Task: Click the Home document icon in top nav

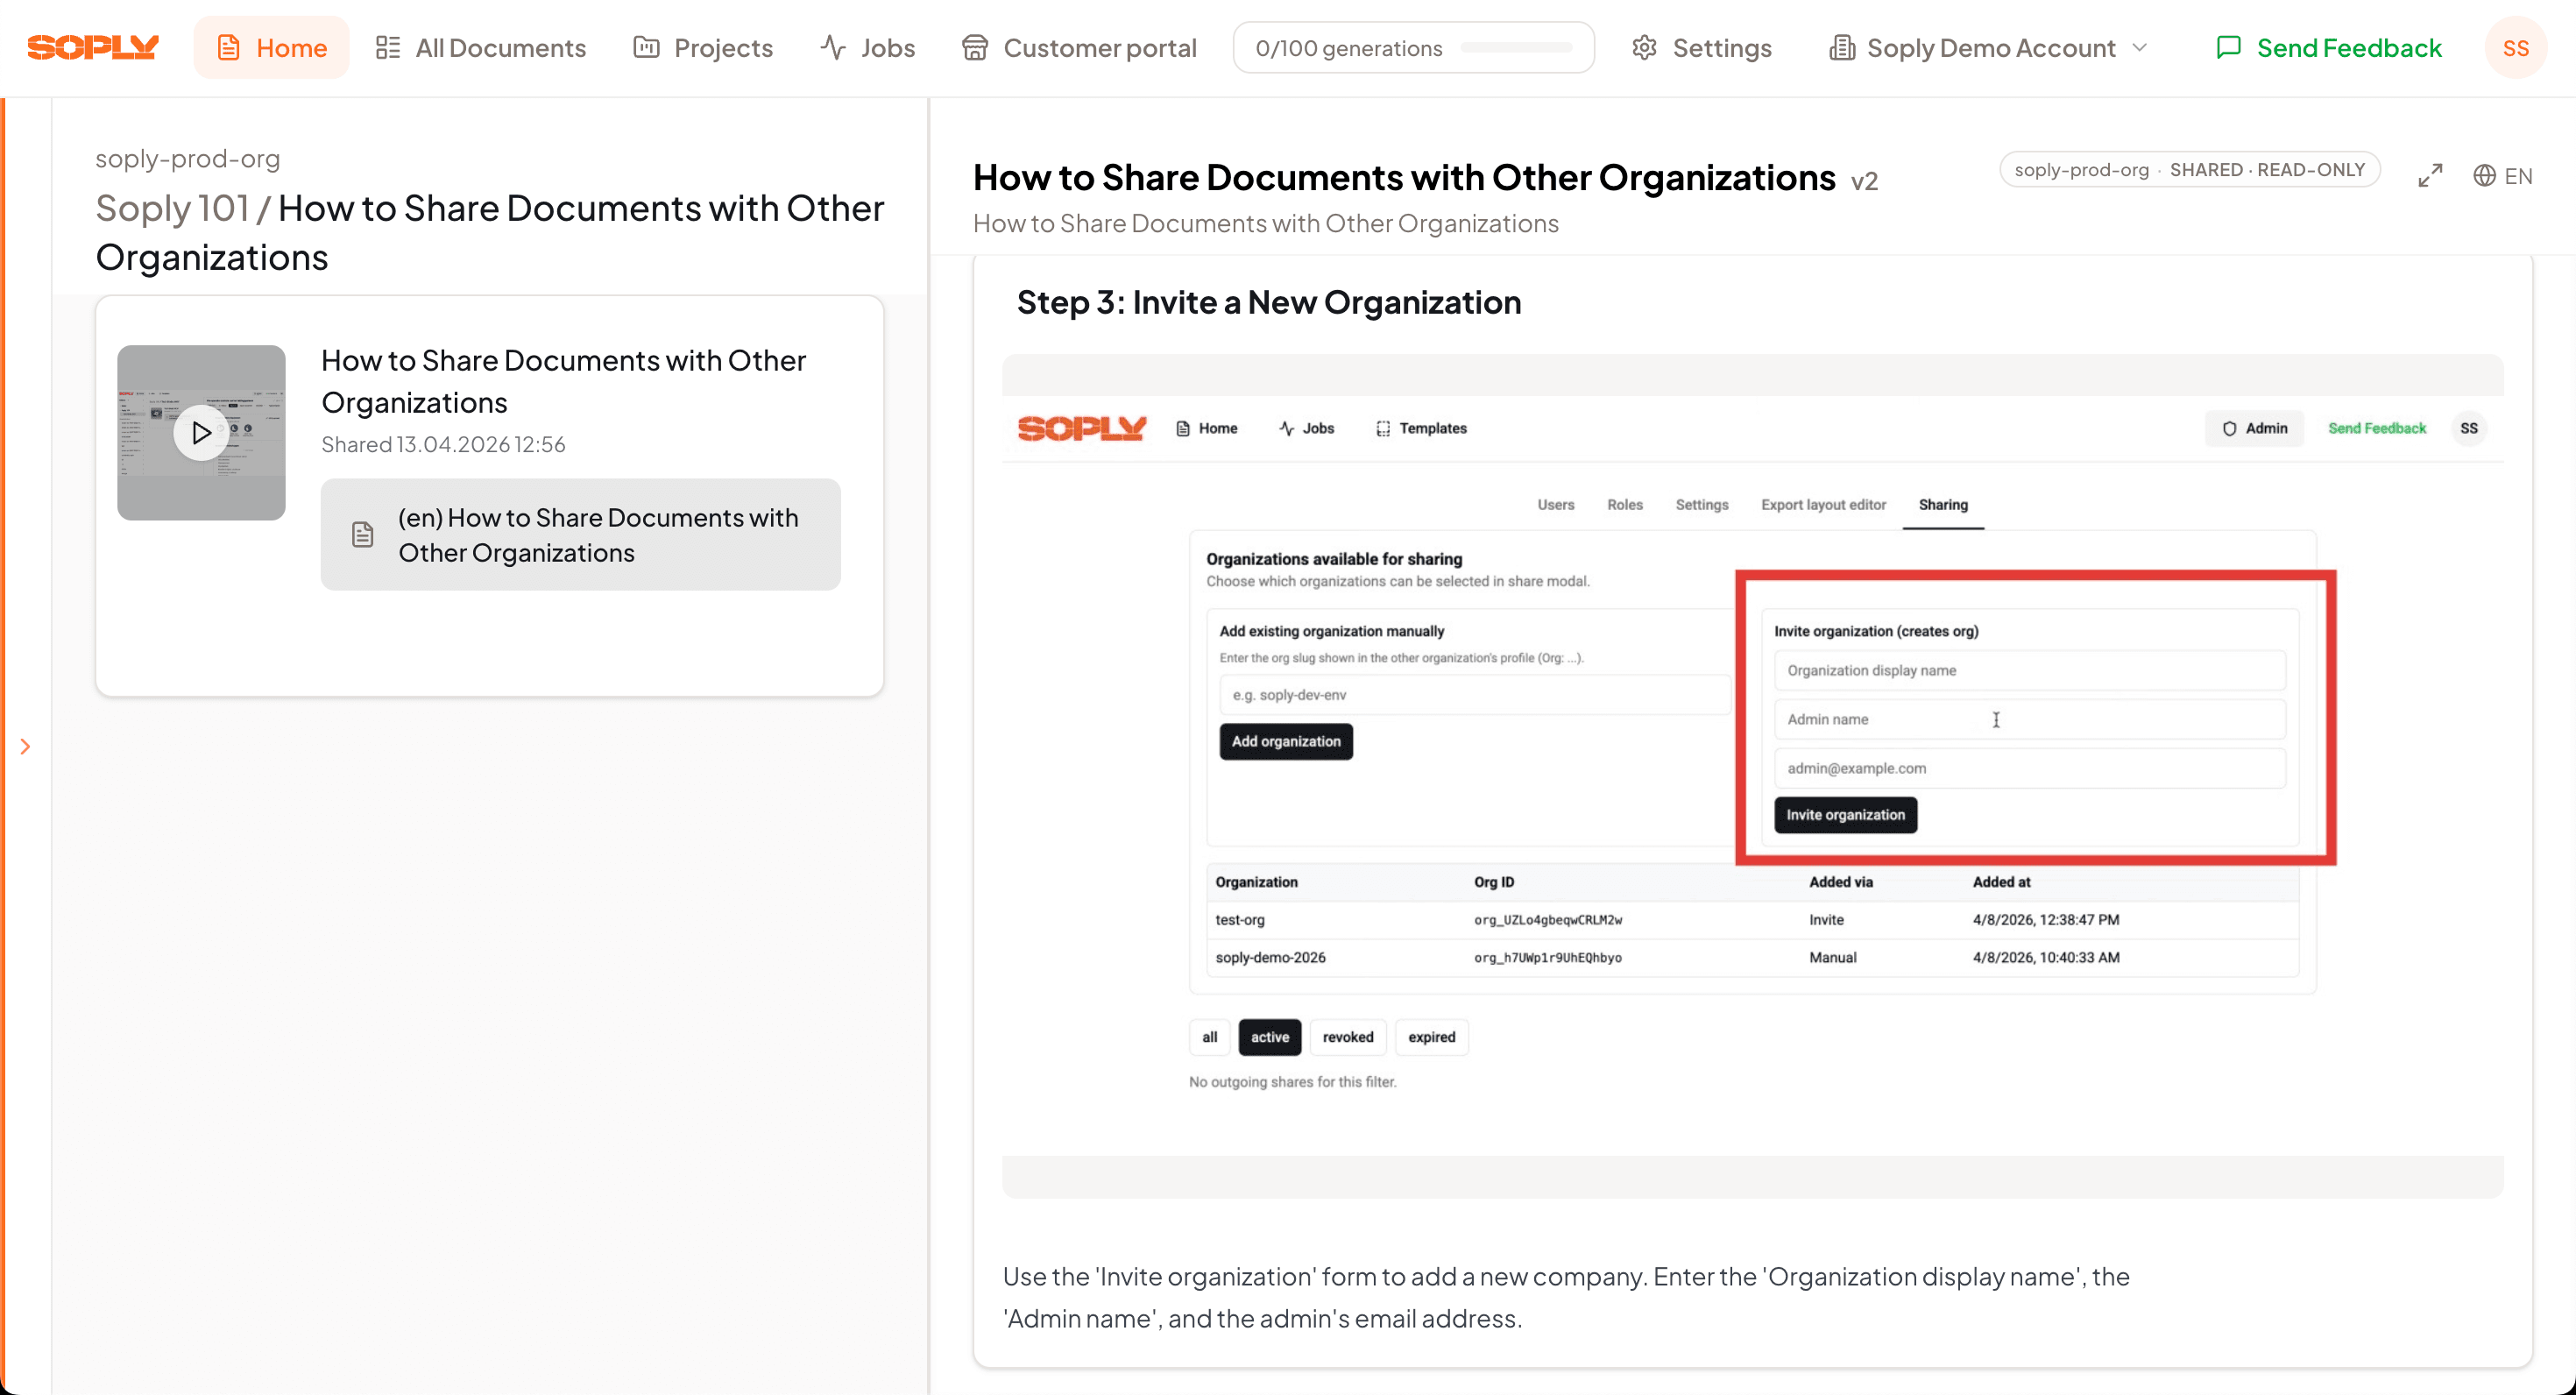Action: pyautogui.click(x=229, y=47)
